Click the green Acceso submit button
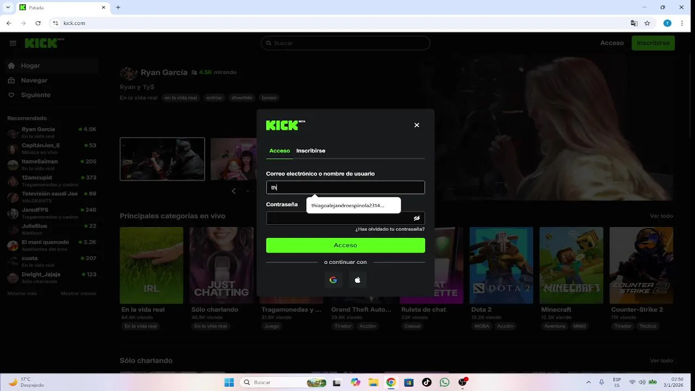Image resolution: width=695 pixels, height=391 pixels. (345, 245)
